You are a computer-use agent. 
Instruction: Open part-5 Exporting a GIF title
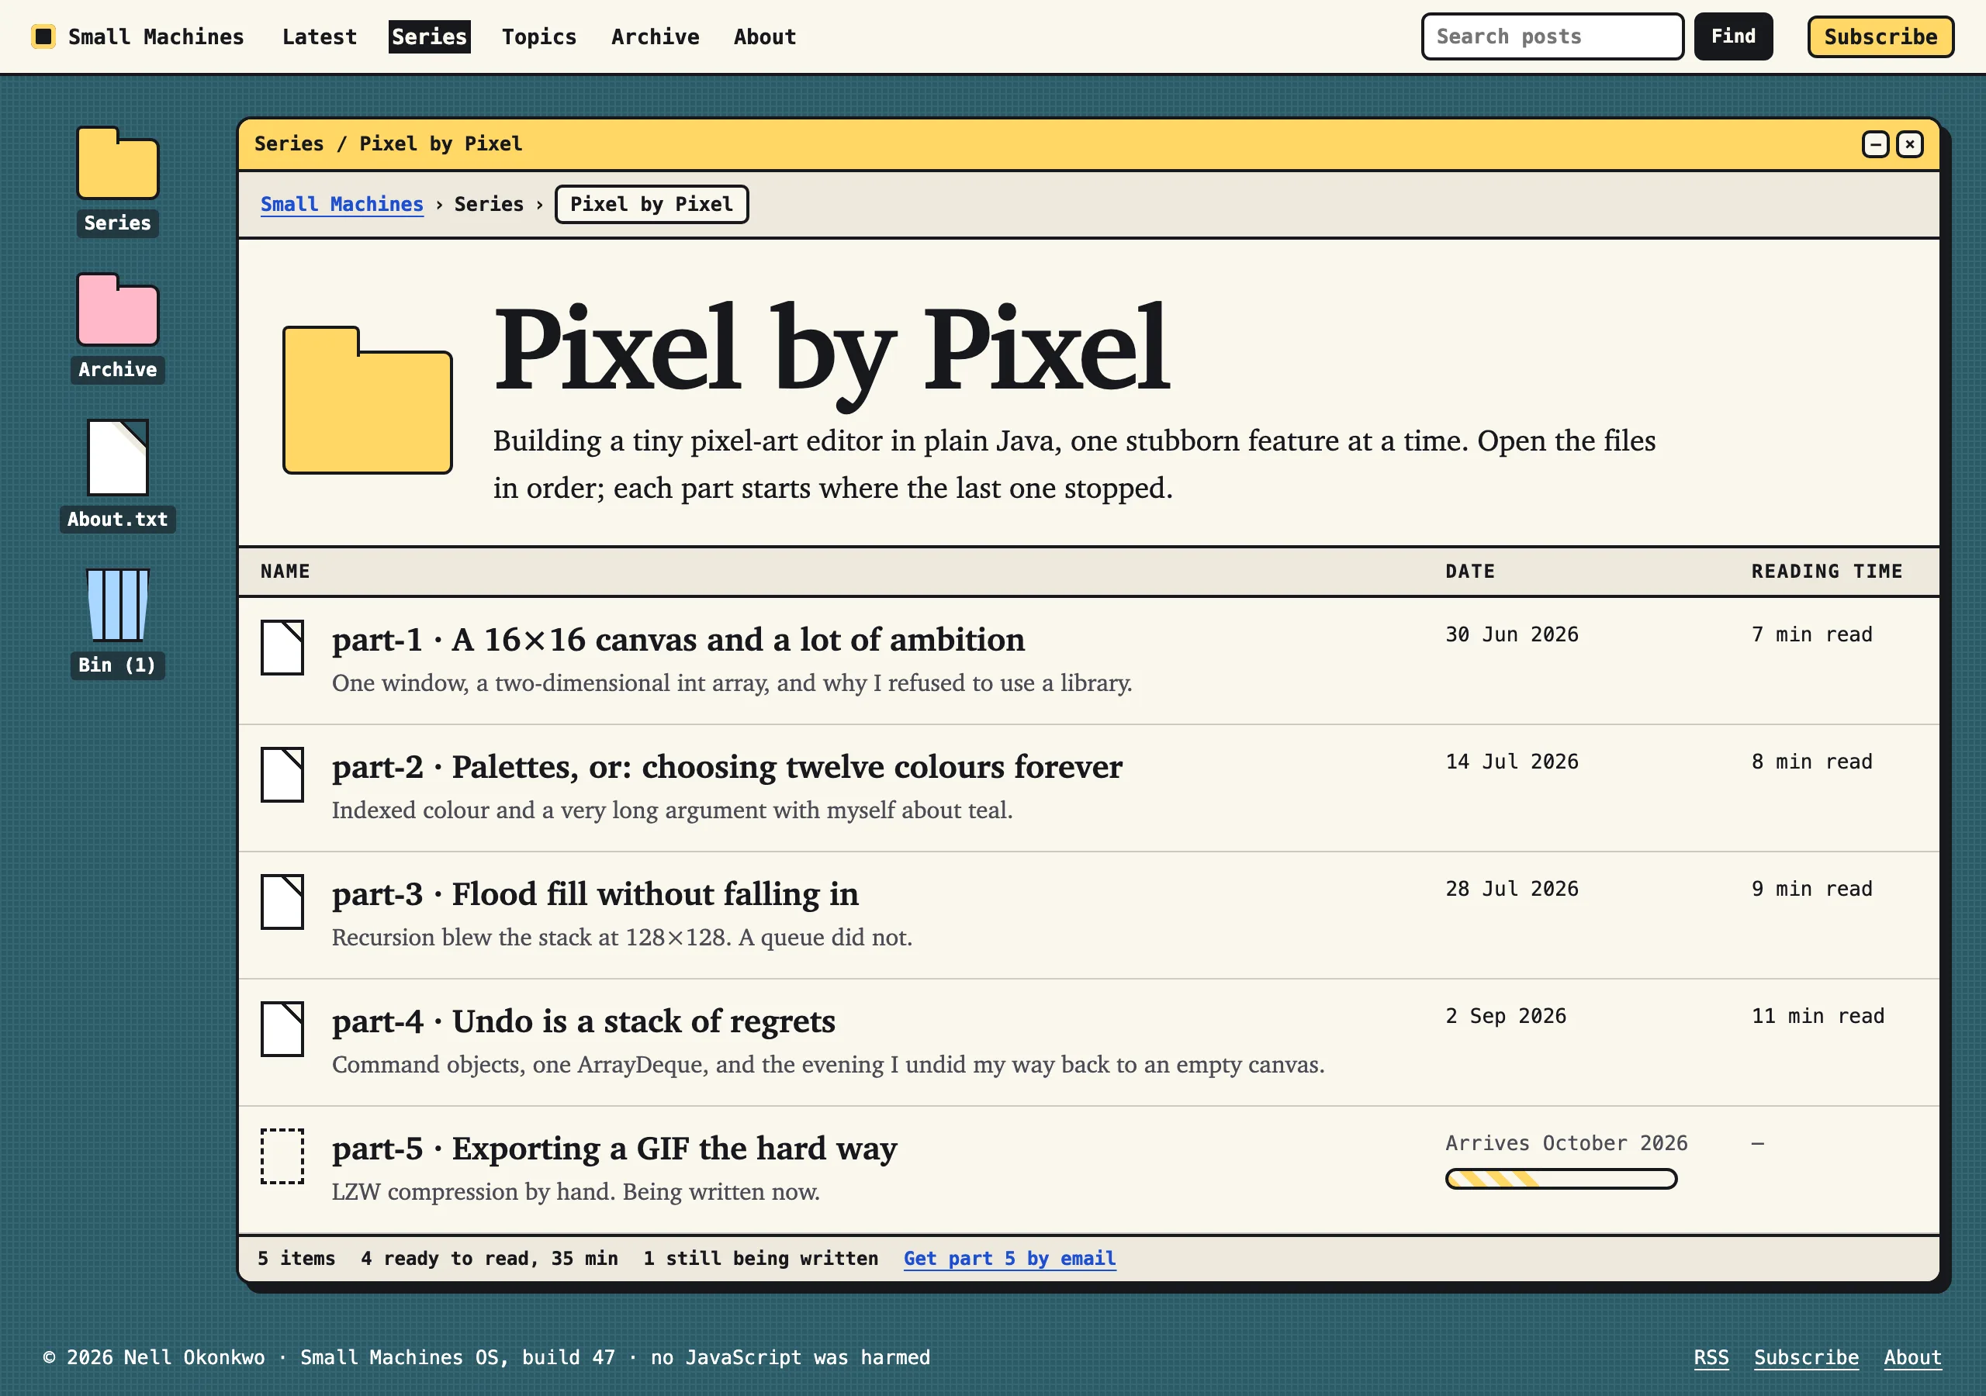click(614, 1148)
